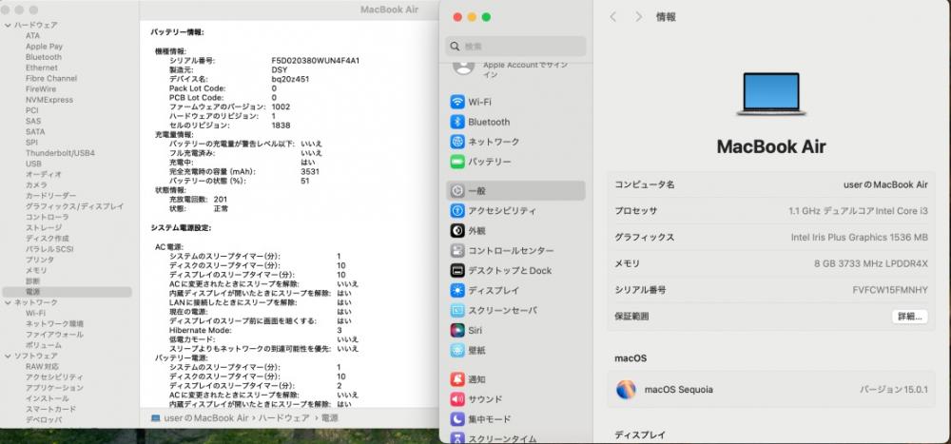The image size is (951, 444).
Task: Open 壁紙 wallpaper icon
Action: pyautogui.click(x=457, y=351)
